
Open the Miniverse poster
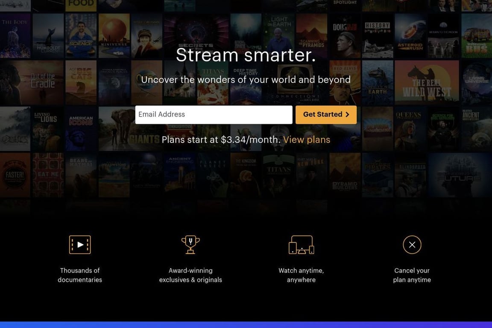[114, 36]
